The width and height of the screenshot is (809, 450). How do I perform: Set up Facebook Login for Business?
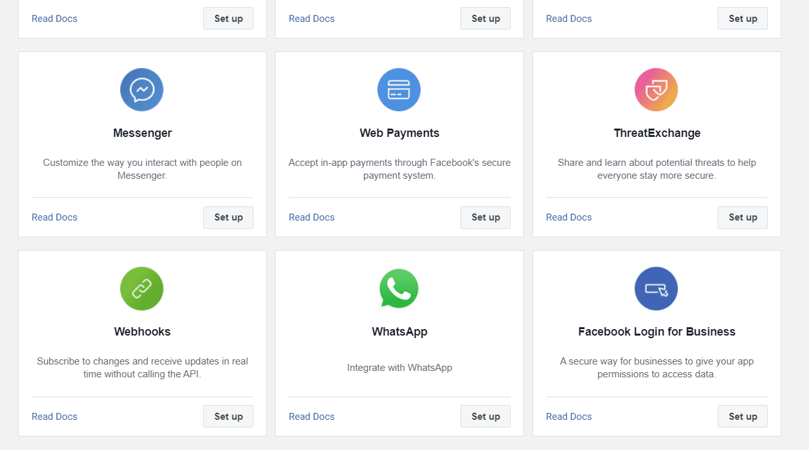[742, 416]
